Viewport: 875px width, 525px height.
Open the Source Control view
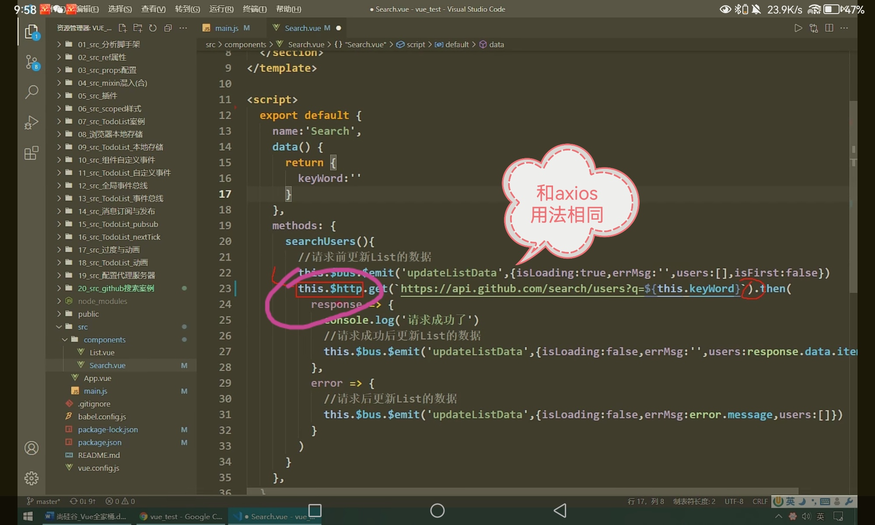(31, 63)
